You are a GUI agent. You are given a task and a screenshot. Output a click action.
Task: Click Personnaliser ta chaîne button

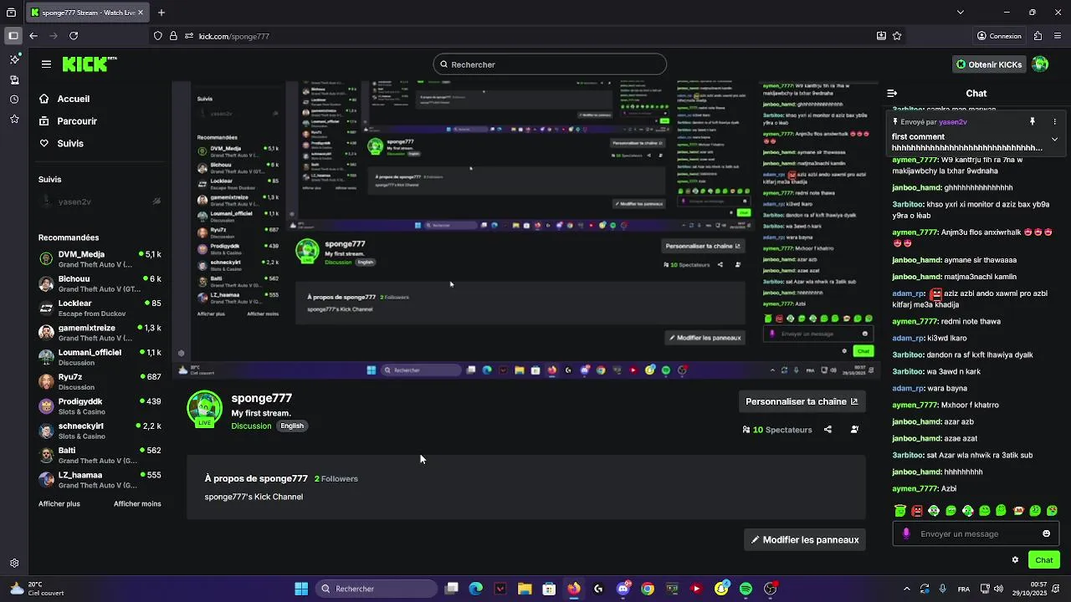pyautogui.click(x=802, y=401)
